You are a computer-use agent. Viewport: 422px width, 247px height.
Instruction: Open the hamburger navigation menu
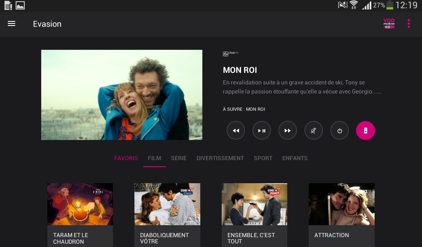pos(11,23)
